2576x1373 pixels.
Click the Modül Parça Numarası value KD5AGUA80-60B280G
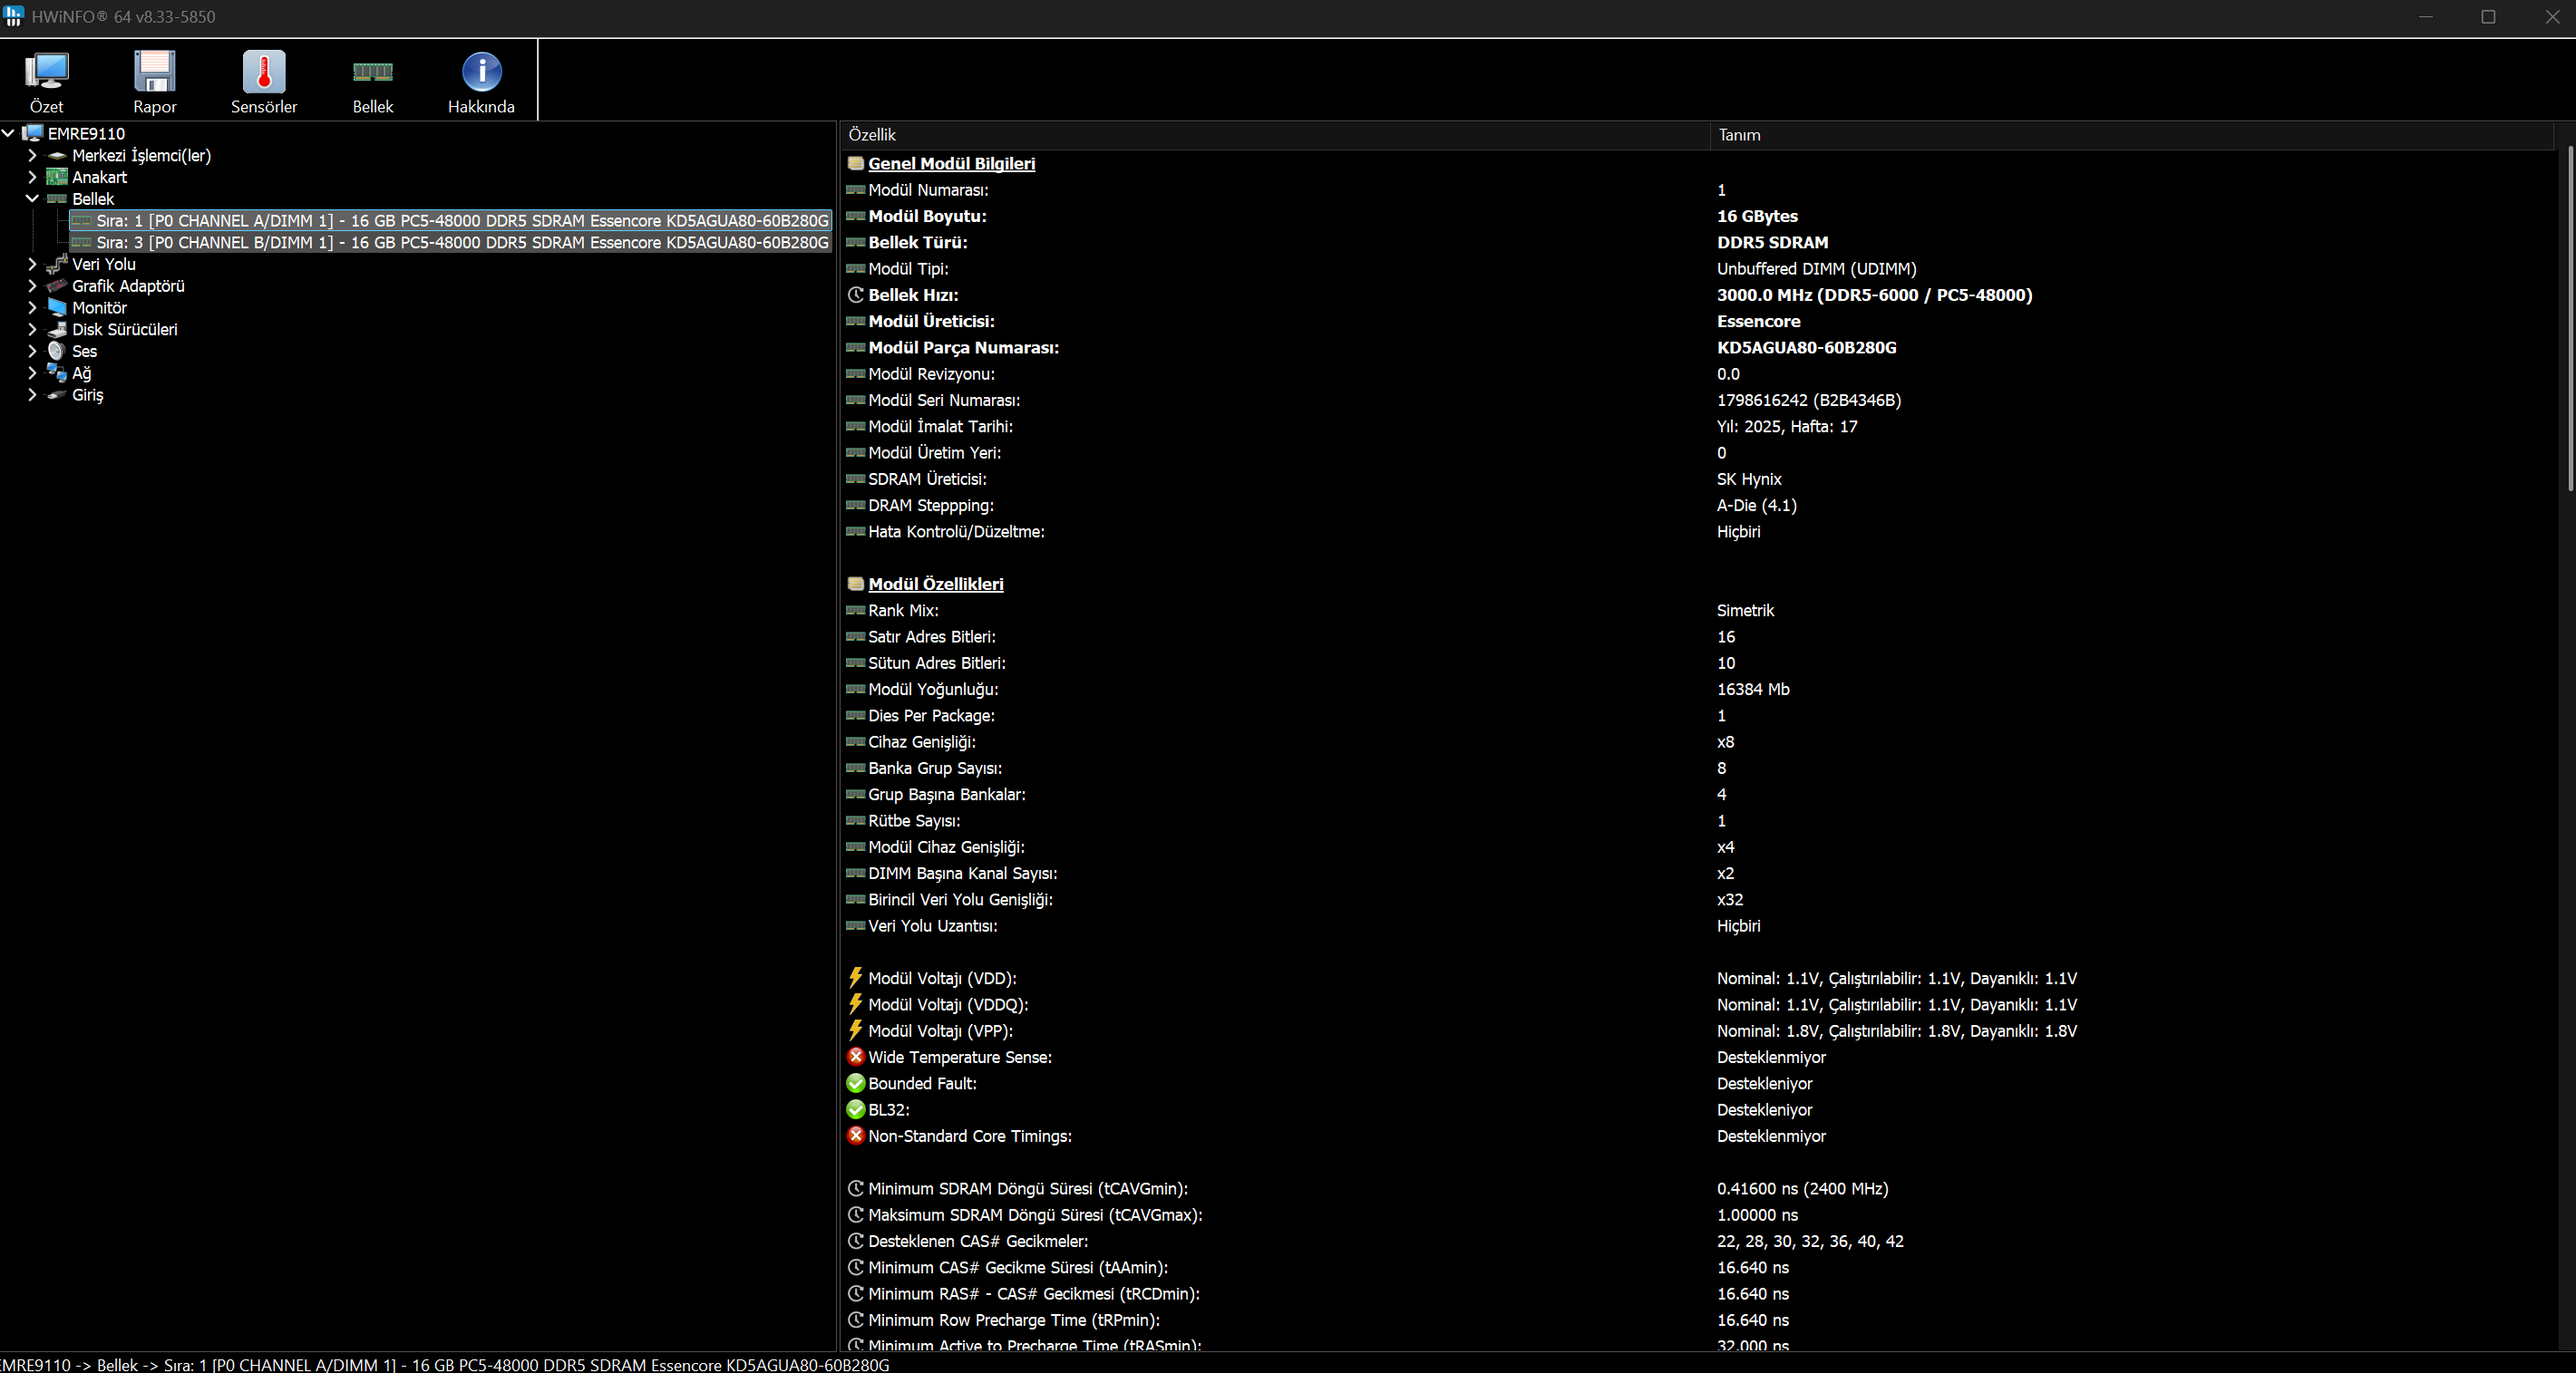pos(1806,348)
